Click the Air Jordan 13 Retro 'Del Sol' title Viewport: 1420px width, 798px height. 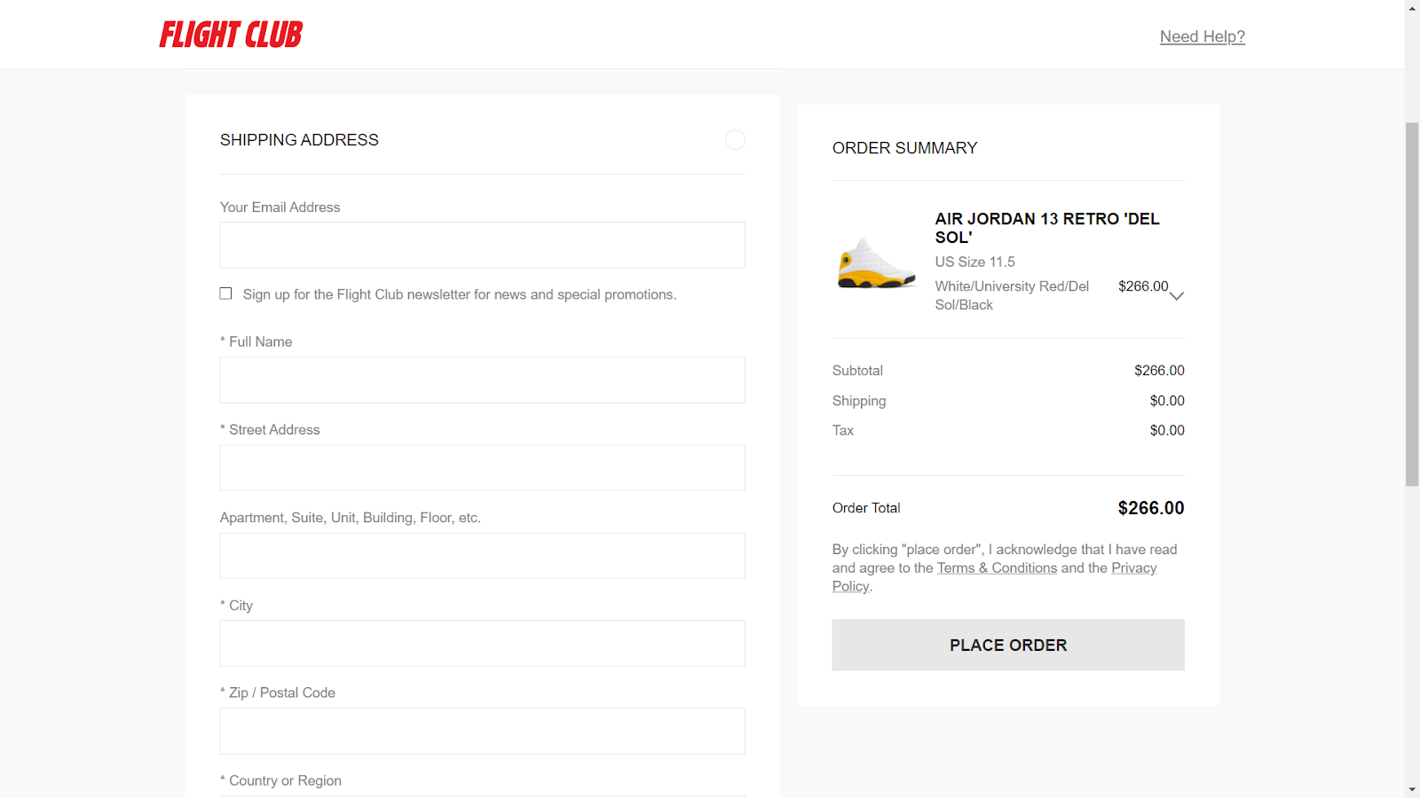click(1047, 228)
